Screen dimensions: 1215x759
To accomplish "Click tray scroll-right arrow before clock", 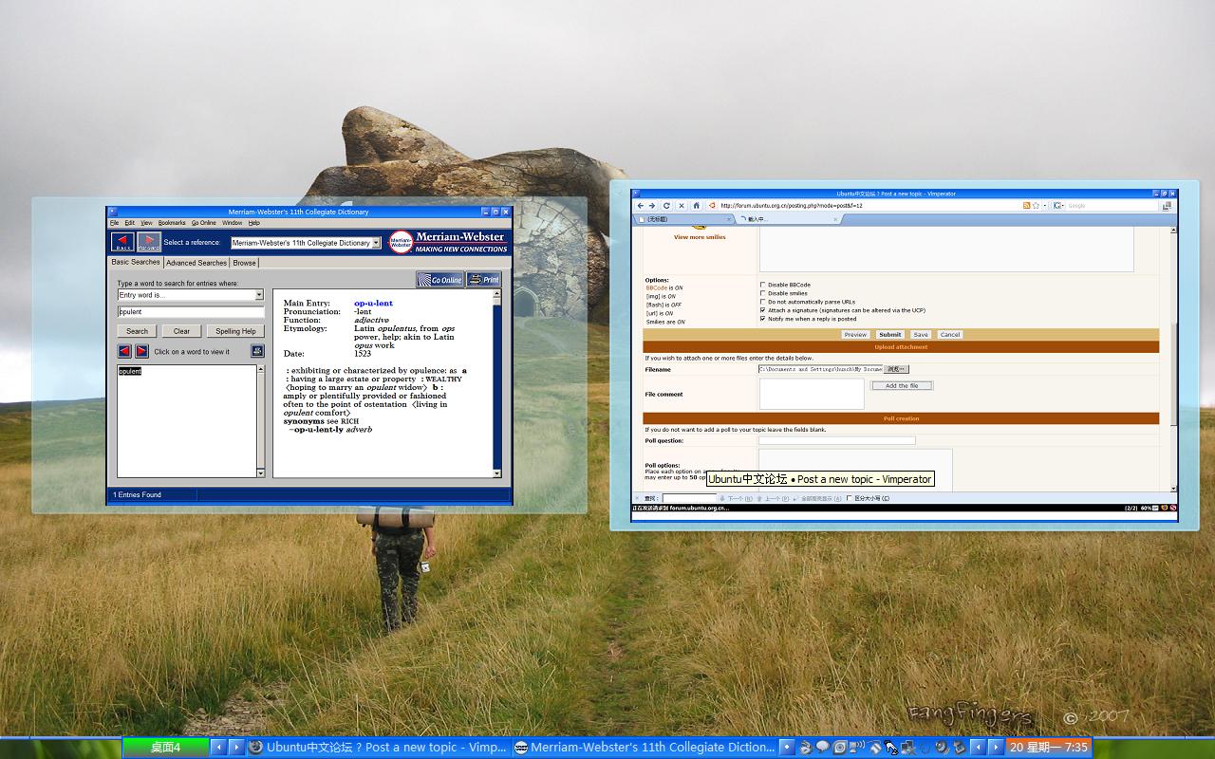I will coord(996,748).
